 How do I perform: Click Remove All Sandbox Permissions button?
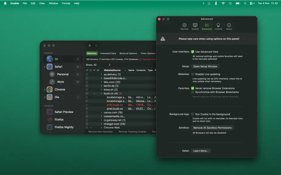pyautogui.click(x=212, y=128)
